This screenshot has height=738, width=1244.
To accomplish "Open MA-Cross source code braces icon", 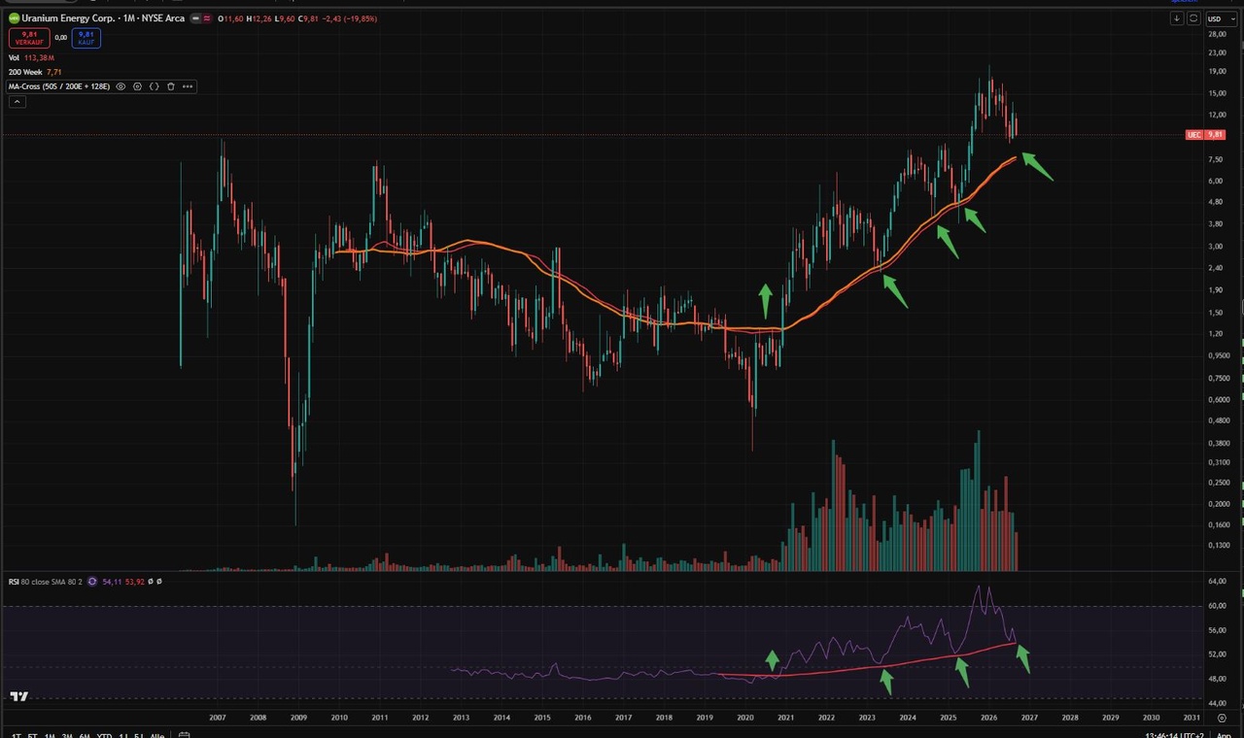I will tap(155, 86).
